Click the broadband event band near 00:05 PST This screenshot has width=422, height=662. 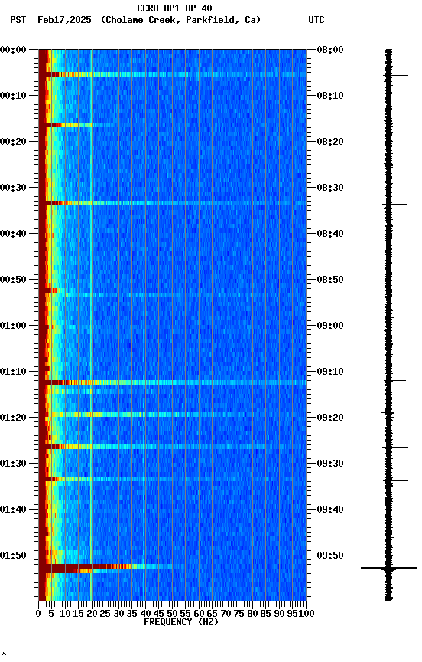tap(172, 74)
